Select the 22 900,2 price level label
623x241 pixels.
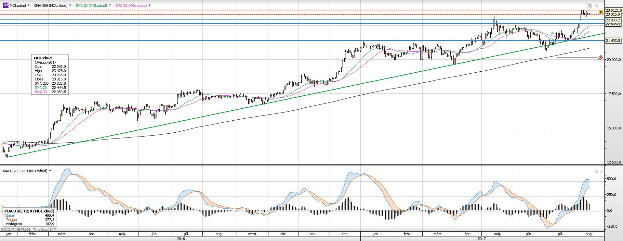click(x=613, y=20)
